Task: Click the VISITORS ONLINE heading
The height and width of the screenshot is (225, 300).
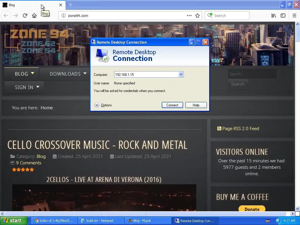Action: pyautogui.click(x=242, y=152)
